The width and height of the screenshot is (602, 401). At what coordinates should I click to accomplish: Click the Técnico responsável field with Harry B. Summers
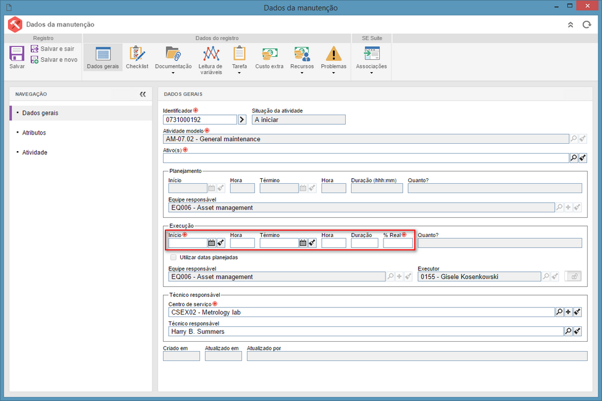[x=366, y=331]
